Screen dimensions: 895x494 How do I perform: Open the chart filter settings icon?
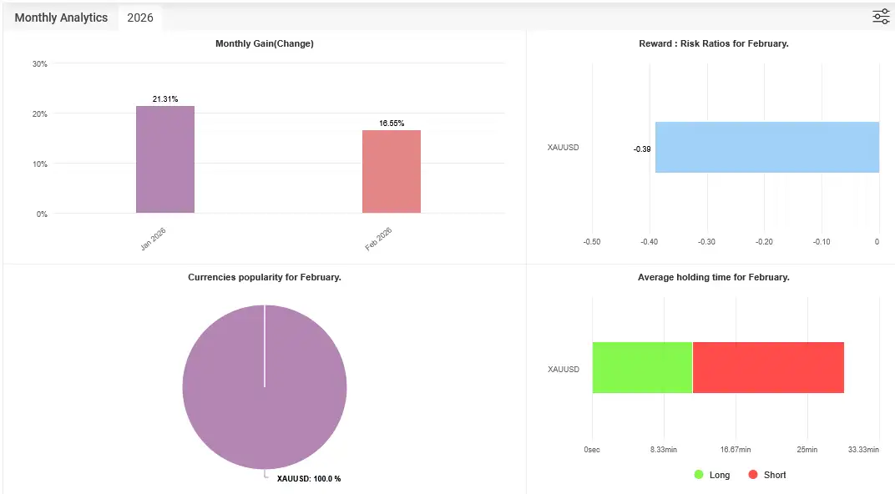point(881,17)
